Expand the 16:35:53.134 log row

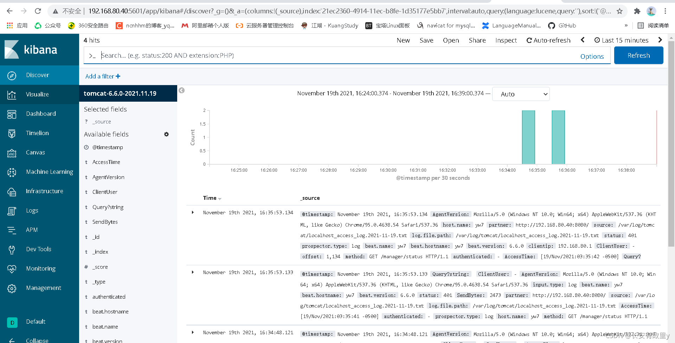pos(193,212)
